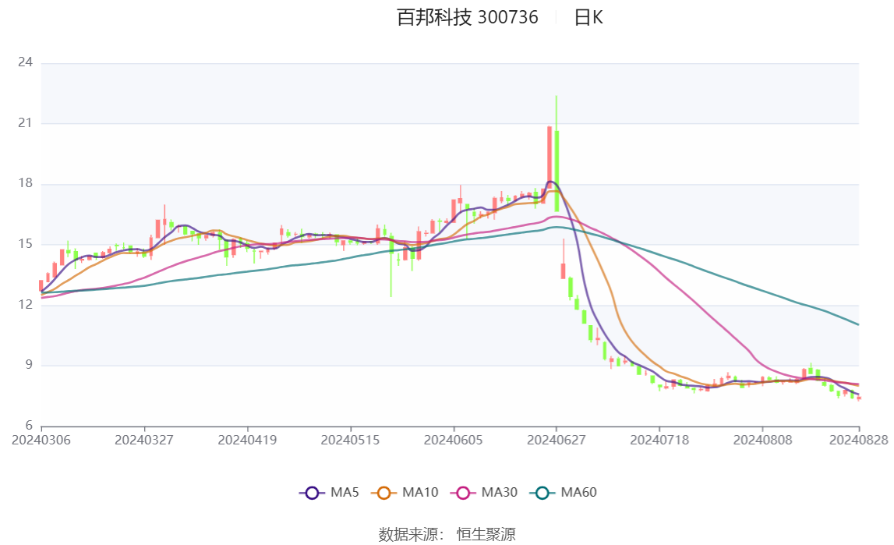
Task: Click the y-axis value 18
Action: coord(25,183)
